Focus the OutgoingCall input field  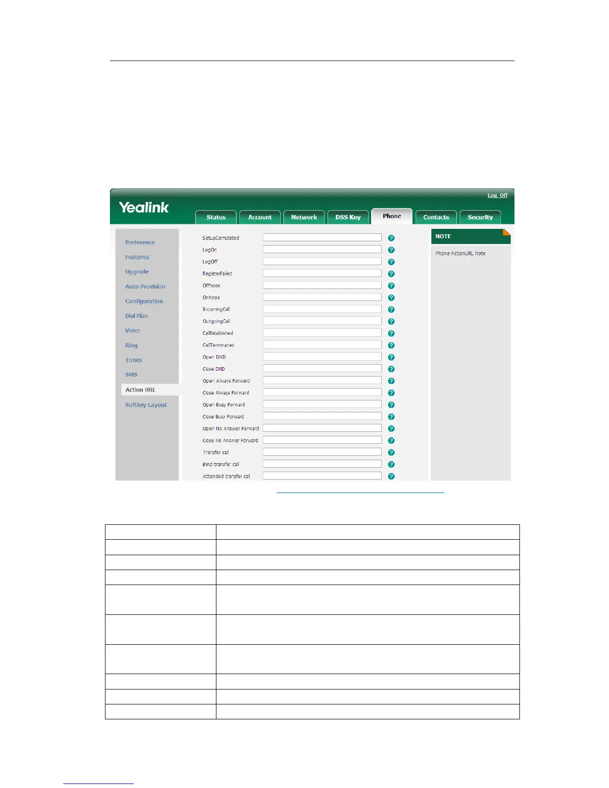tap(322, 321)
